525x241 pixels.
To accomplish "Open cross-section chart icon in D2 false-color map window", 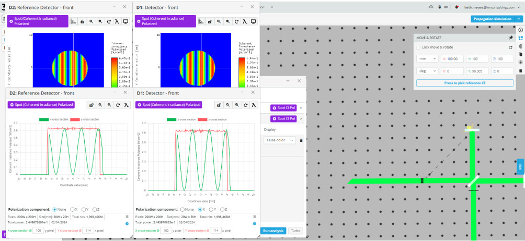I will click(x=73, y=21).
